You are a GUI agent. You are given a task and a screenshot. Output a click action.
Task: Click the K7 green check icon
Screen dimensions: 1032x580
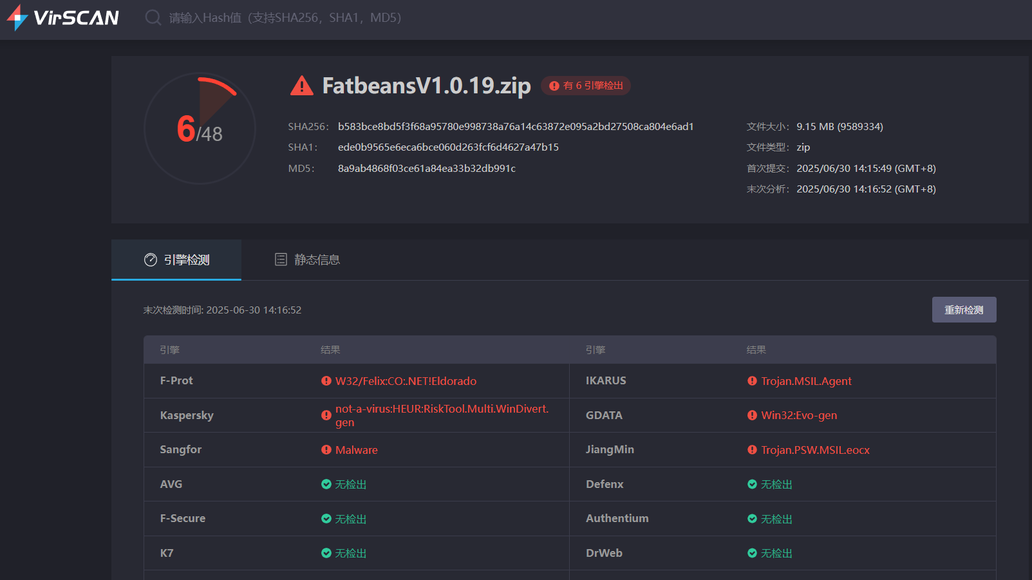pos(326,553)
